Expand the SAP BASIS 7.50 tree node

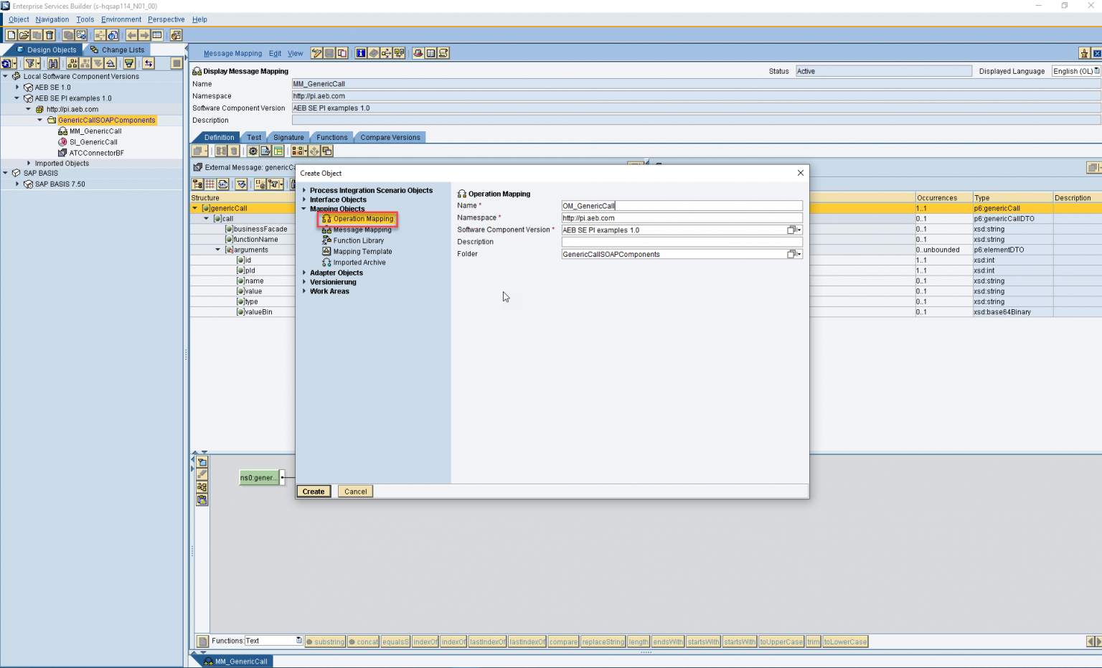pyautogui.click(x=17, y=184)
